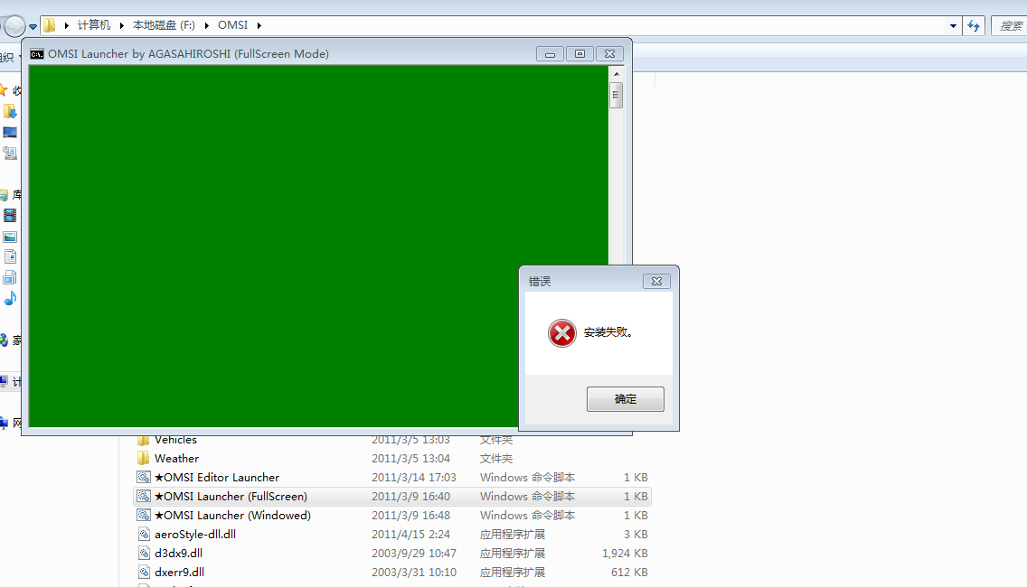Click the Videos library icon in navigation pane
1027x587 pixels.
coord(9,215)
